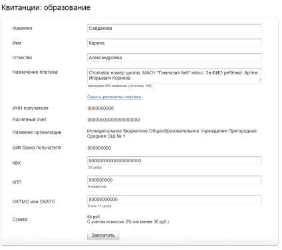Click the Имя label
This screenshot has height=250, width=282.
[17, 43]
